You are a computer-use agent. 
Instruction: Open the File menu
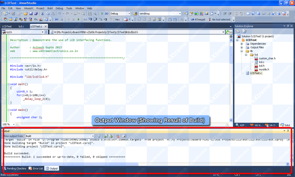coord(3,8)
